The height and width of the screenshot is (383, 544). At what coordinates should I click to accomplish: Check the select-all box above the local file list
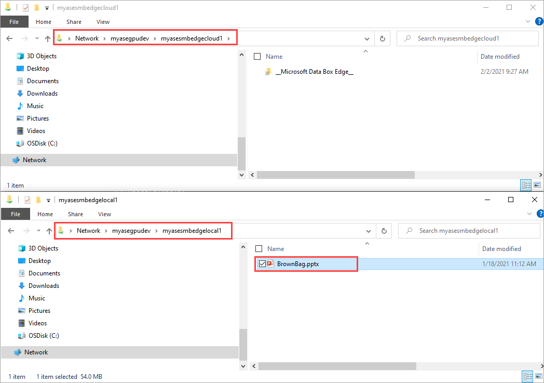point(259,248)
